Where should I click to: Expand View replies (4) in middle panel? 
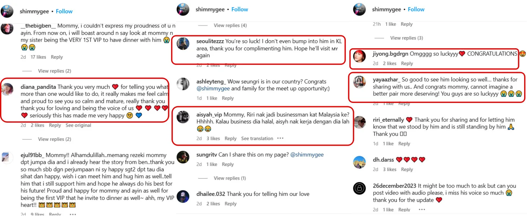pos(230,26)
